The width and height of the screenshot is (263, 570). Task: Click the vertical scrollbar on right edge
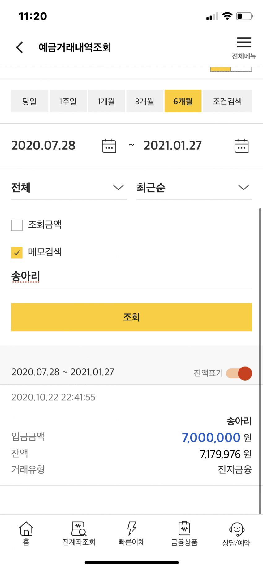point(260,361)
